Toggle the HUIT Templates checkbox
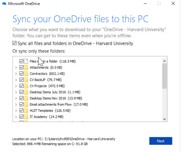This screenshot has height=152, width=181. (x=21, y=110)
